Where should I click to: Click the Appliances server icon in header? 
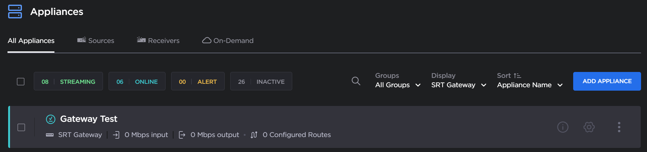point(15,12)
